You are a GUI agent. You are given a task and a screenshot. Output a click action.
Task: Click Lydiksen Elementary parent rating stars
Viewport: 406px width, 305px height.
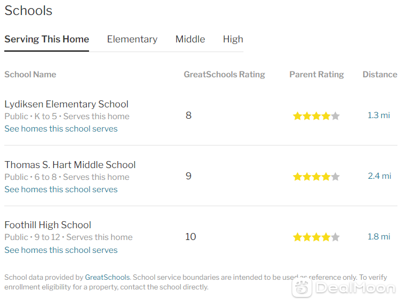click(x=316, y=116)
